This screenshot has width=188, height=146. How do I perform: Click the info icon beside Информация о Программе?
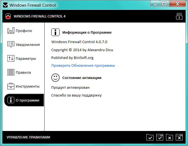point(55,32)
